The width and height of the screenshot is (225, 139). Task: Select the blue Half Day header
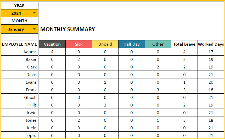click(132, 44)
